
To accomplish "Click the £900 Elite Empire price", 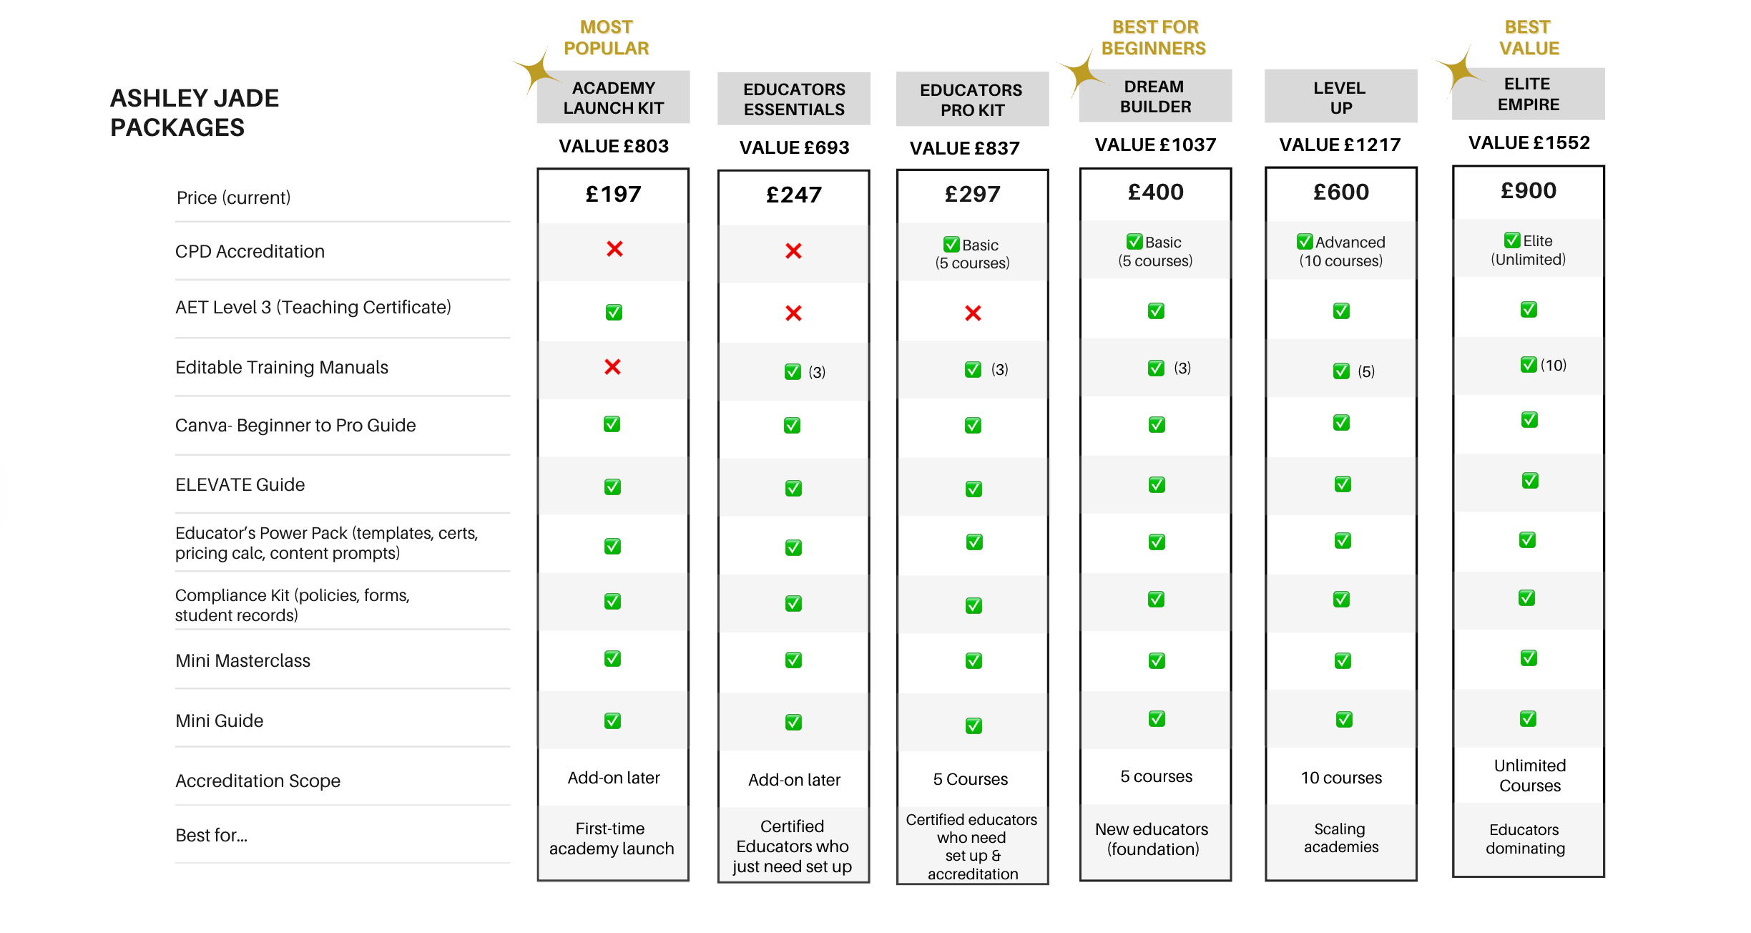I will click(x=1529, y=191).
